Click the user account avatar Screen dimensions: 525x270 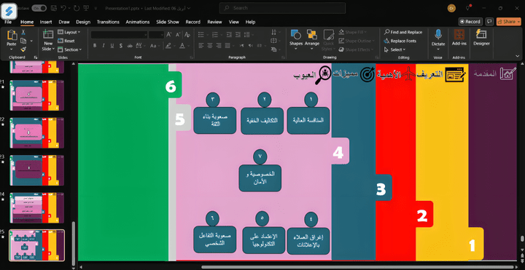(x=451, y=8)
